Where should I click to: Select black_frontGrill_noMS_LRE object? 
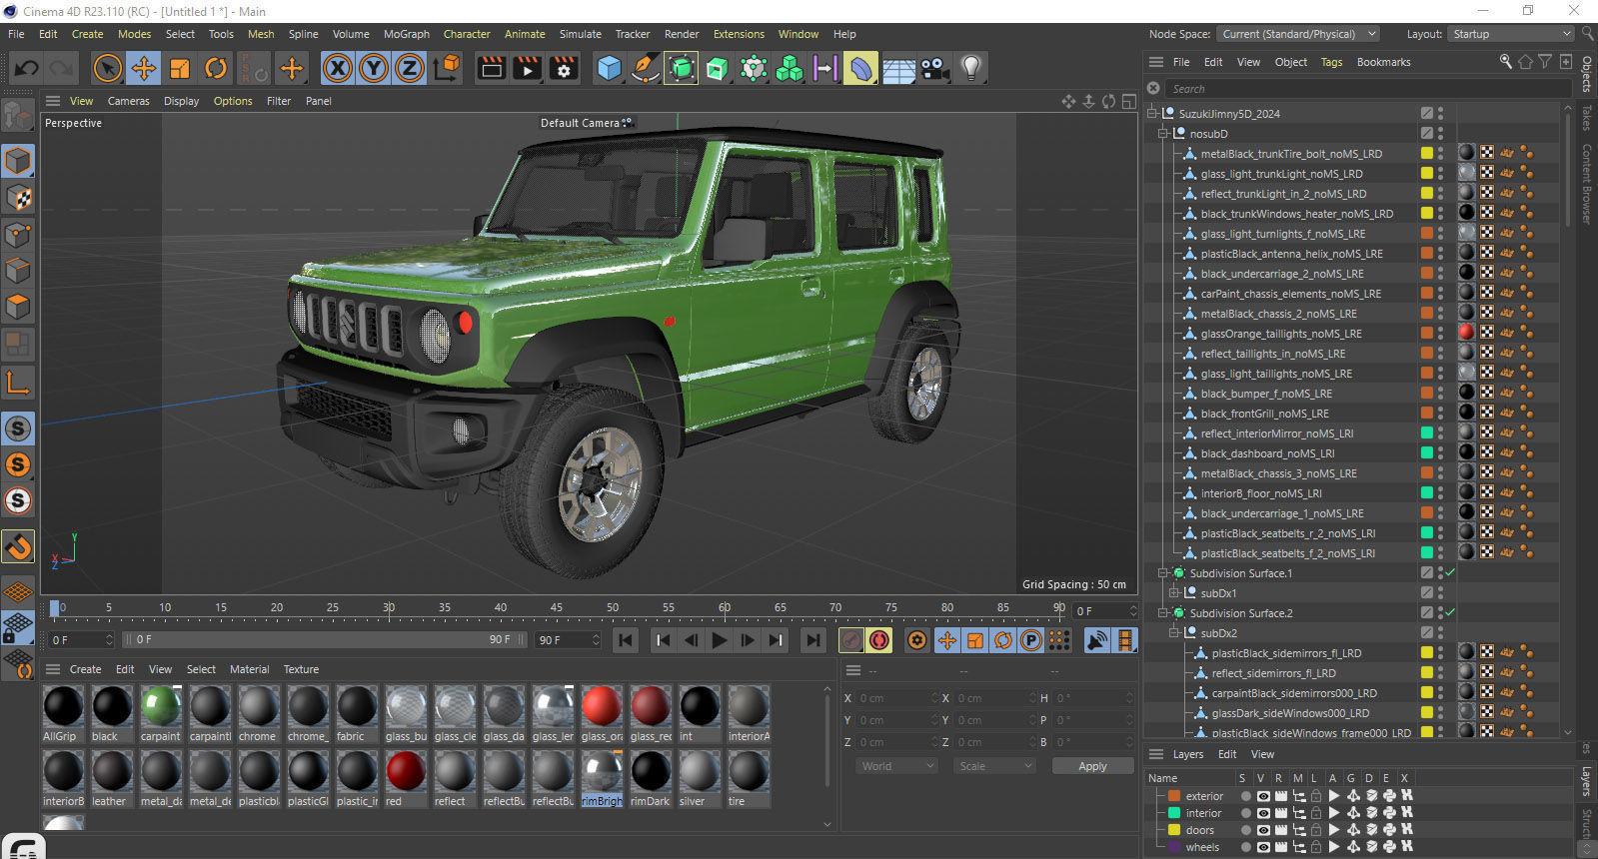click(1264, 414)
